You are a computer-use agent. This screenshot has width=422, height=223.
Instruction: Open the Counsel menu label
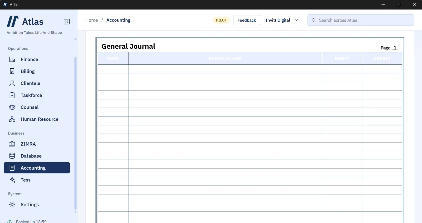tap(30, 107)
